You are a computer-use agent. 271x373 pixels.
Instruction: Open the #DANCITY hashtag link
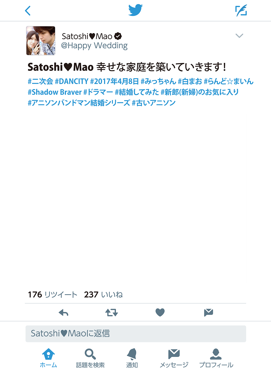click(72, 81)
